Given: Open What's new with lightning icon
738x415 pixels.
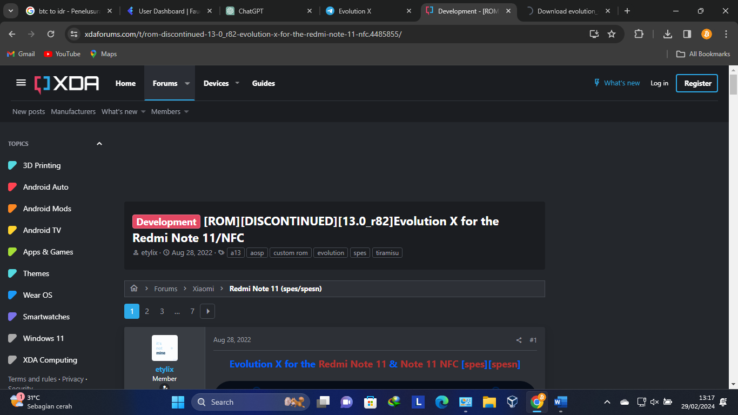Looking at the screenshot, I should (x=616, y=83).
